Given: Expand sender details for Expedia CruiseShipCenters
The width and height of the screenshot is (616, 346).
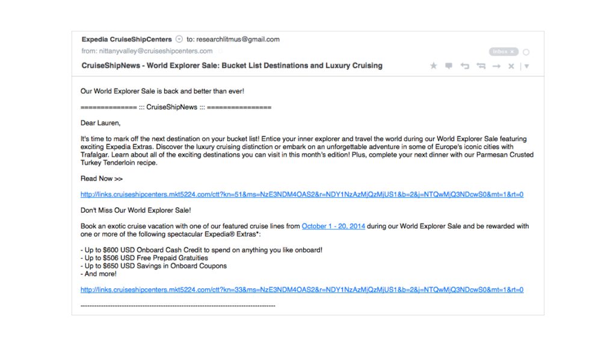Looking at the screenshot, I should pyautogui.click(x=179, y=38).
